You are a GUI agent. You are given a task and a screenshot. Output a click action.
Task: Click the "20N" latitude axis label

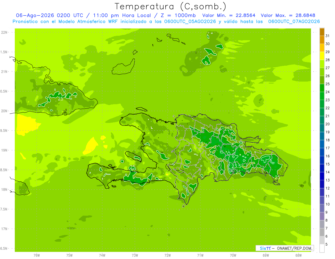(x=4, y=111)
